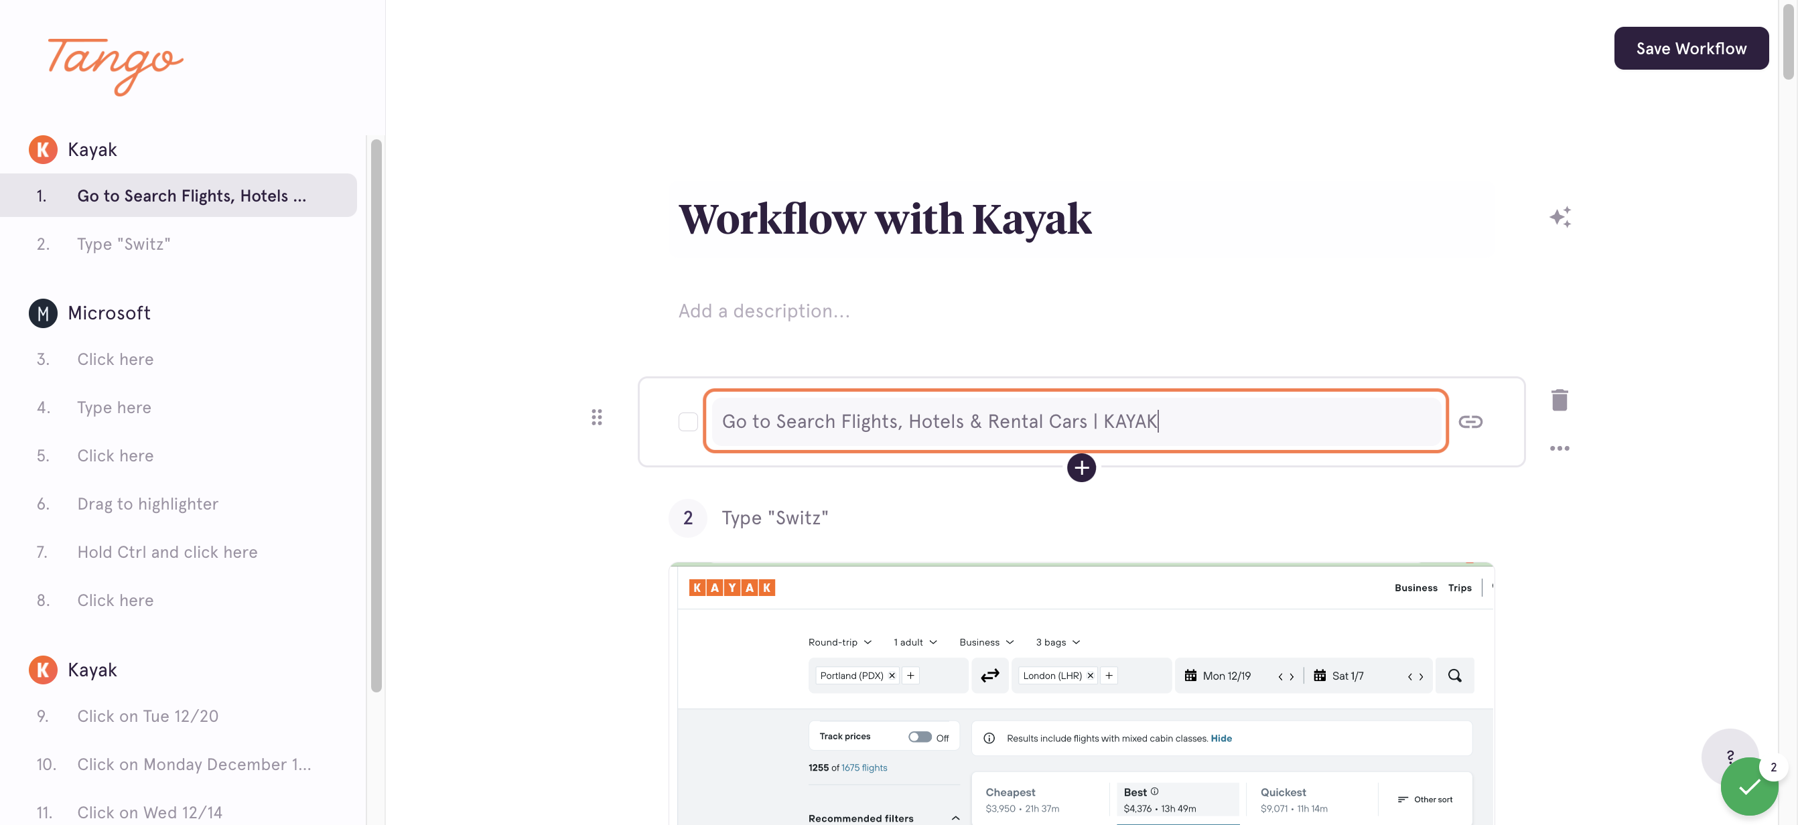The height and width of the screenshot is (825, 1798).
Task: Grab the six-dot drag handle of step 1
Action: [596, 417]
